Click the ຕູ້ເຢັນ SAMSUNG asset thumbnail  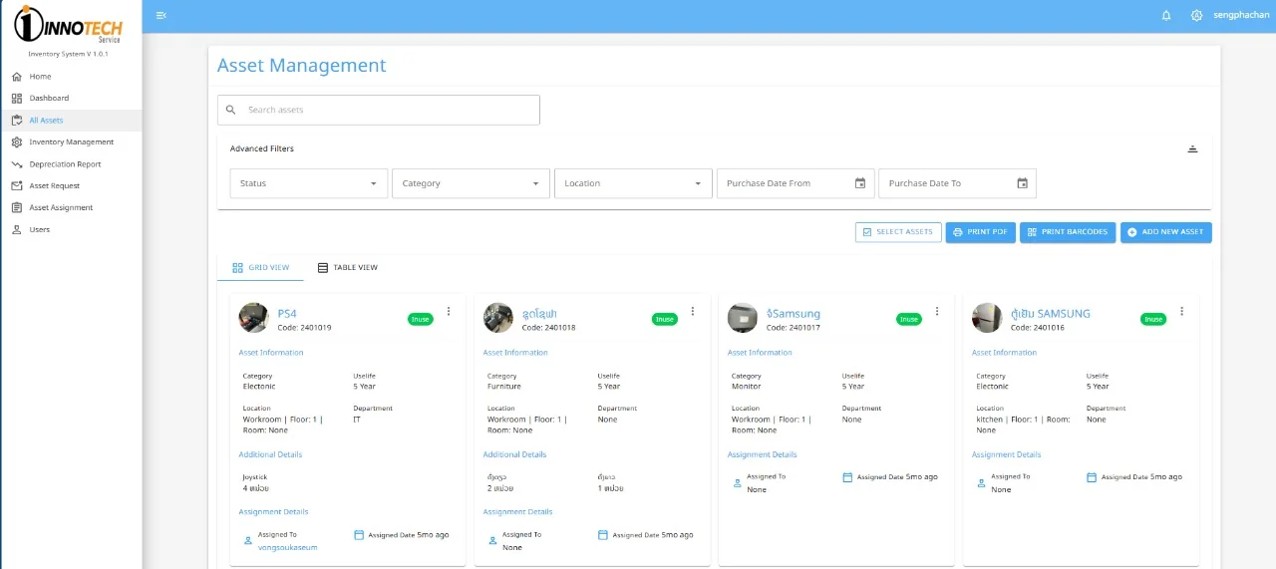point(987,318)
